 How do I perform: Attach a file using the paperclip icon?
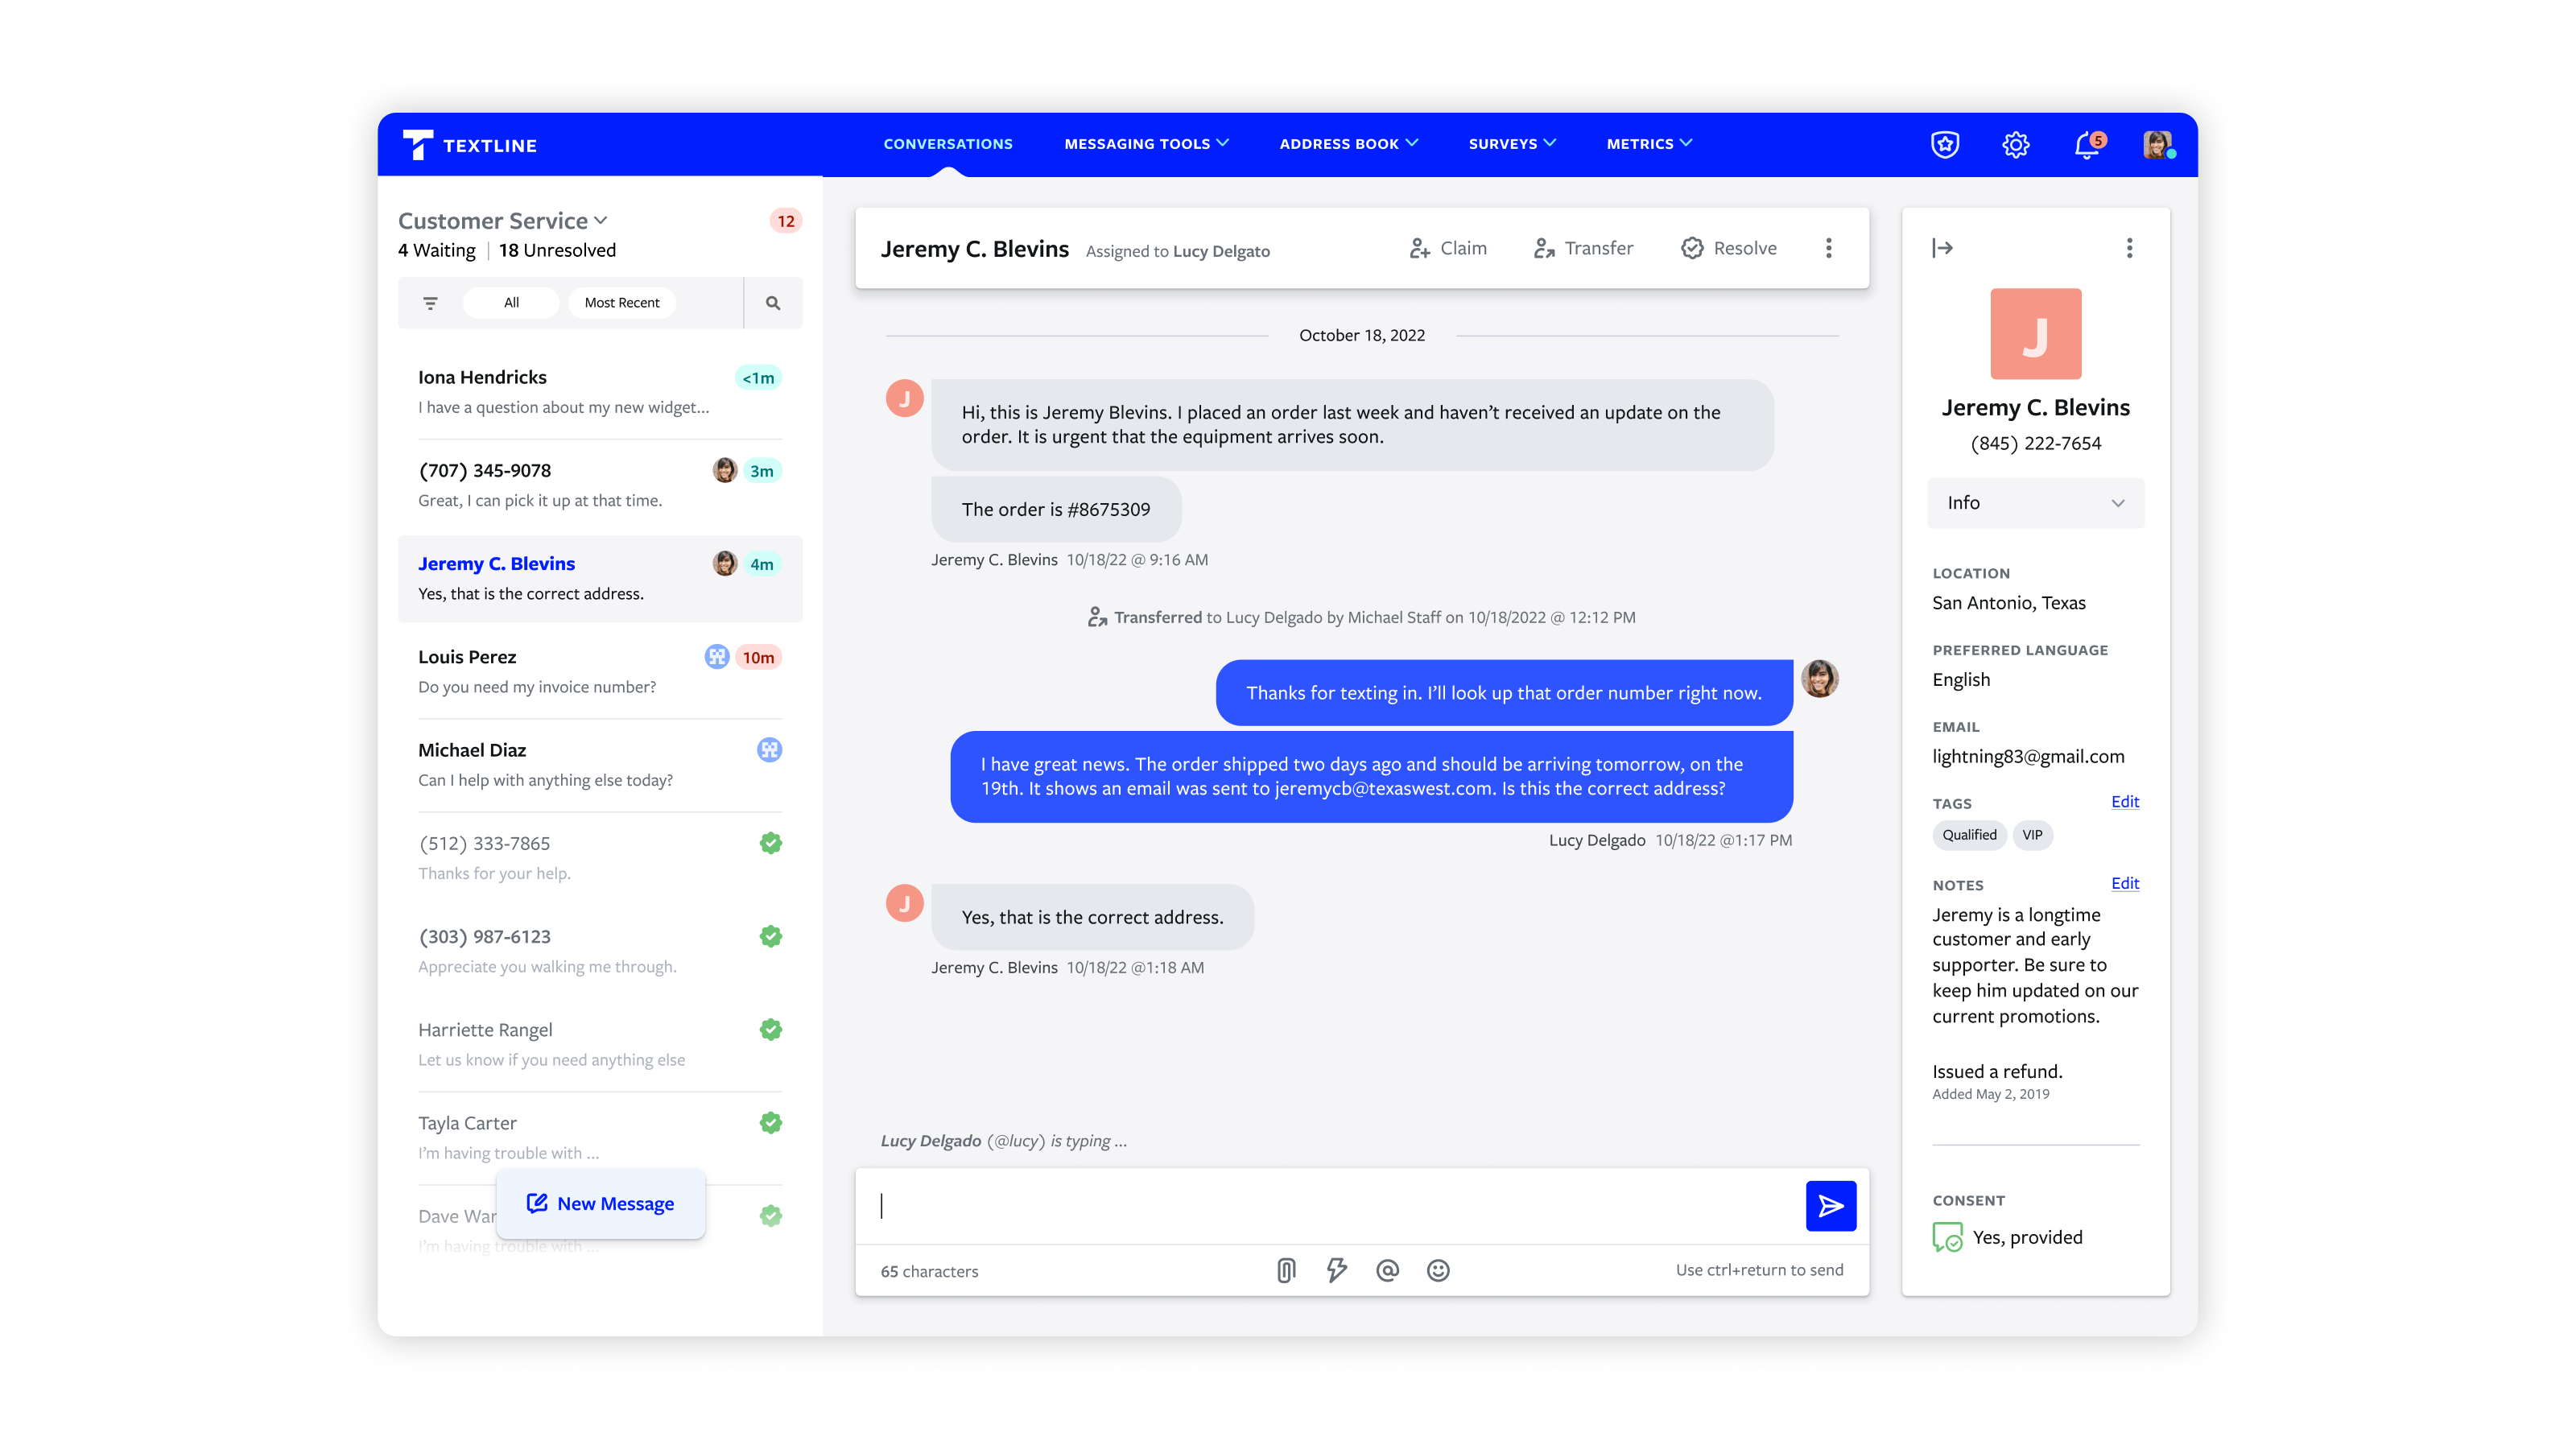[x=1287, y=1270]
